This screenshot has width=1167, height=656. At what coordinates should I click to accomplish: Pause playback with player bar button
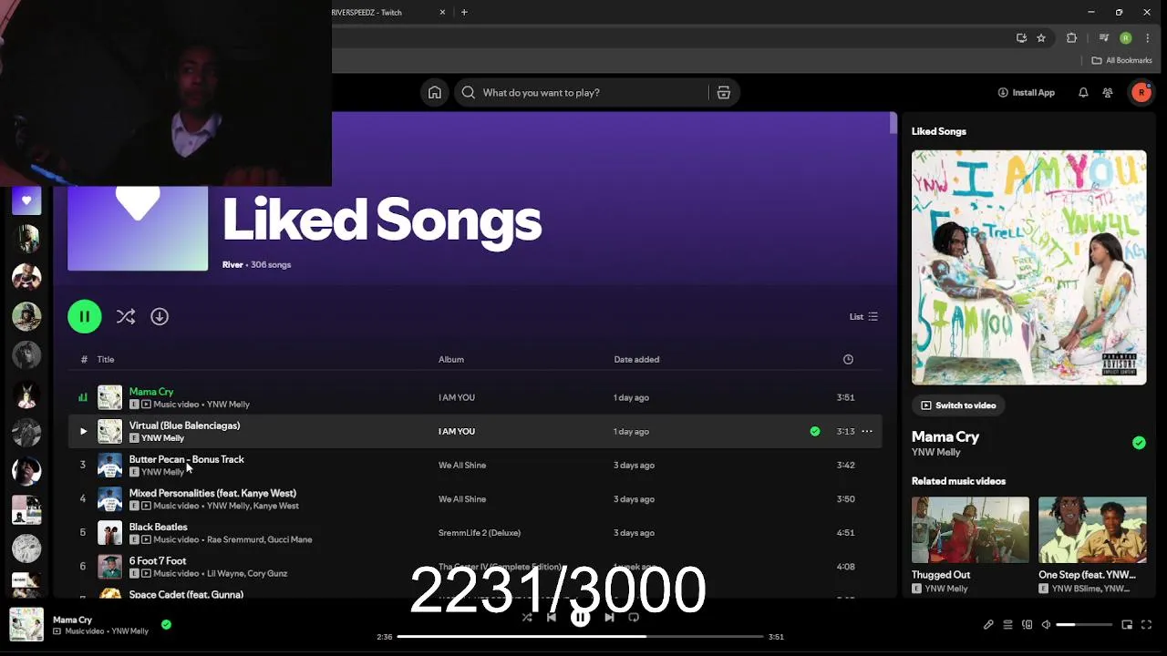(x=581, y=617)
